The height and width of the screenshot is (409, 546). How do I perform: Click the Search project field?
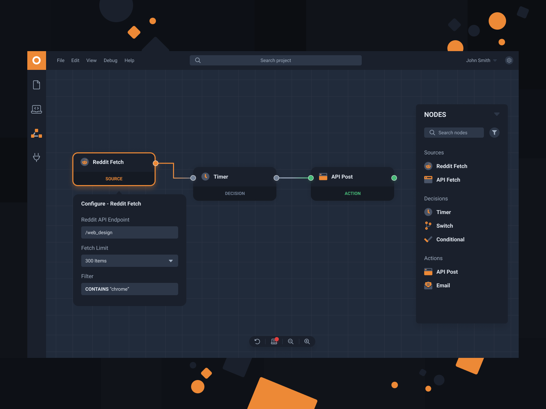pos(276,60)
